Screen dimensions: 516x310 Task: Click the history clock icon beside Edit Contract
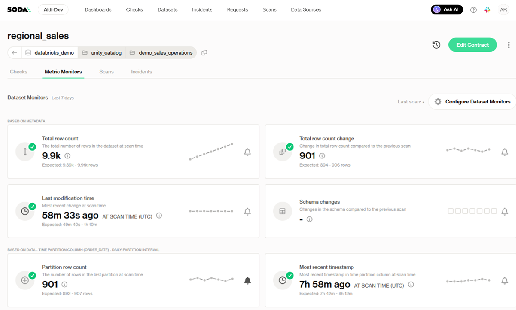coord(436,45)
